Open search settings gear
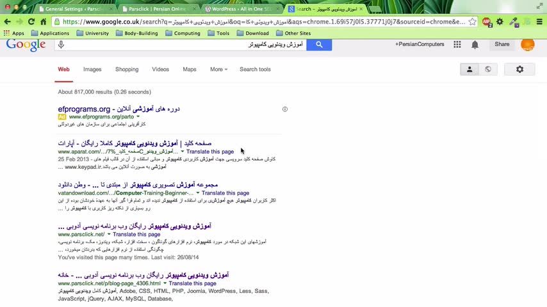547x307 pixels. (520, 69)
